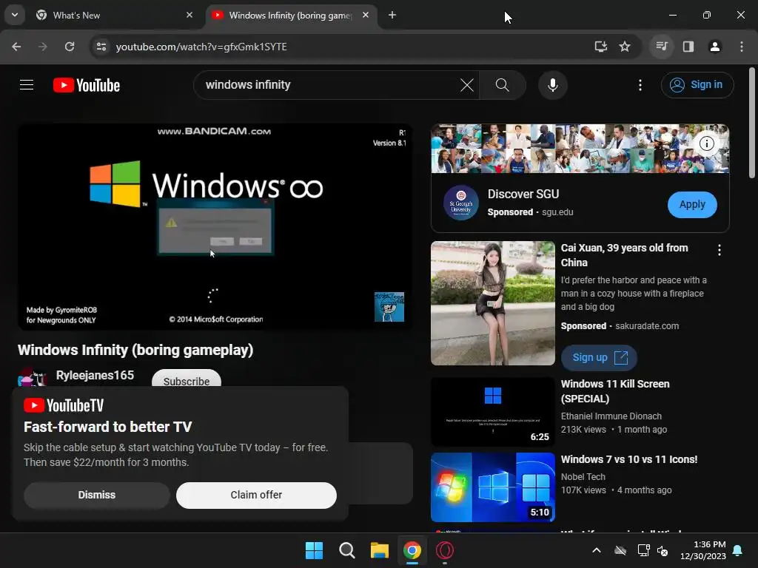Click the sakuradate.com sponsored link
This screenshot has height=568, width=758.
[x=647, y=326]
